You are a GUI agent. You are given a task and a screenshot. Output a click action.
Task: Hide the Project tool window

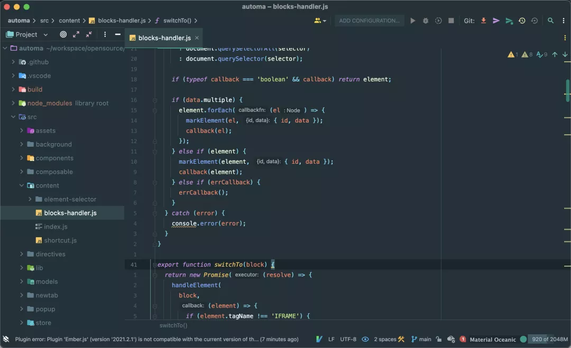(x=117, y=34)
